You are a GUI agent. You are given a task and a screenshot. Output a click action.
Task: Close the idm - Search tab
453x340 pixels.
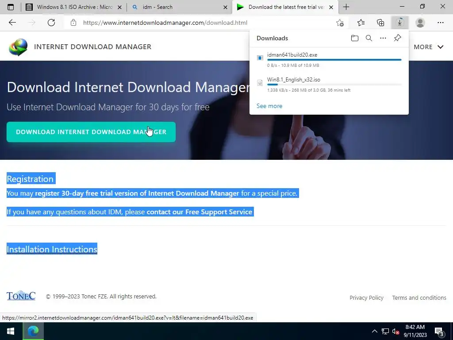pos(225,8)
